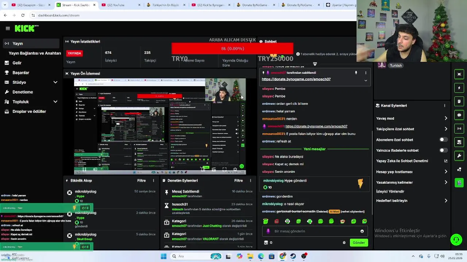Open green headset support button
The image size is (467, 262).
coord(456,239)
